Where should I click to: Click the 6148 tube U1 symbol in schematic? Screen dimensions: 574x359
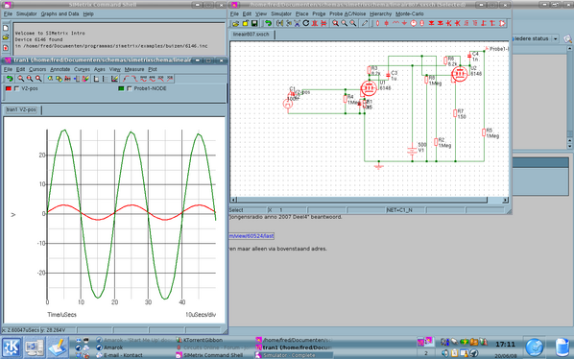tap(369, 88)
